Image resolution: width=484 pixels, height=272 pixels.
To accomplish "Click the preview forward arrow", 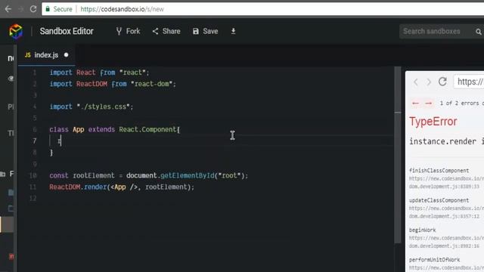I will (429, 82).
